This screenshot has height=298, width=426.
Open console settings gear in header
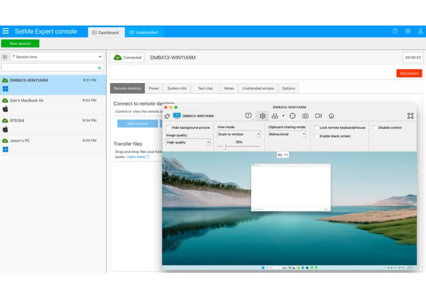click(x=408, y=31)
